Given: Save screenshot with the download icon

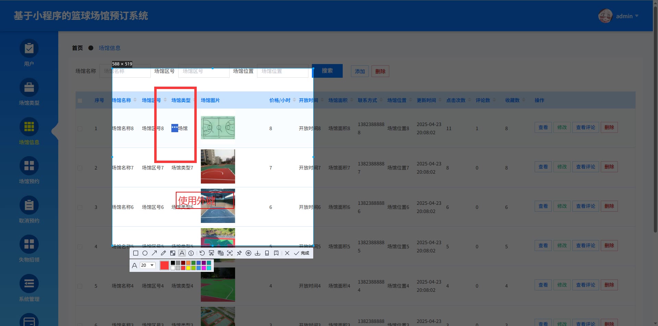Looking at the screenshot, I should tap(258, 253).
